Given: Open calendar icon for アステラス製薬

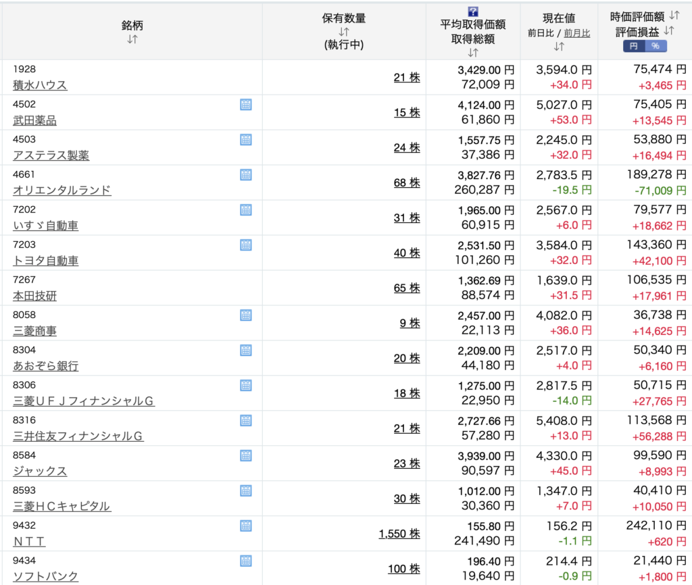Looking at the screenshot, I should pyautogui.click(x=246, y=140).
